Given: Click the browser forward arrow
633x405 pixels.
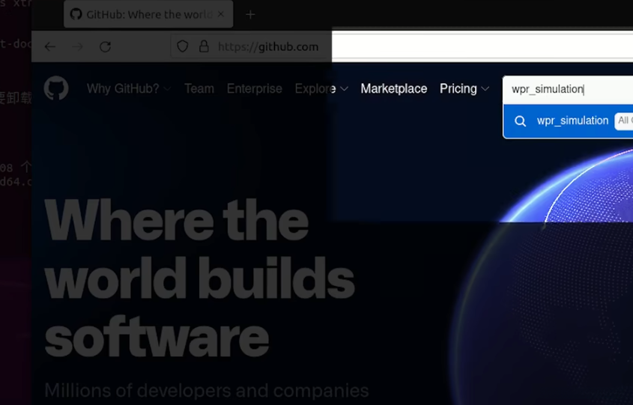Looking at the screenshot, I should (77, 47).
